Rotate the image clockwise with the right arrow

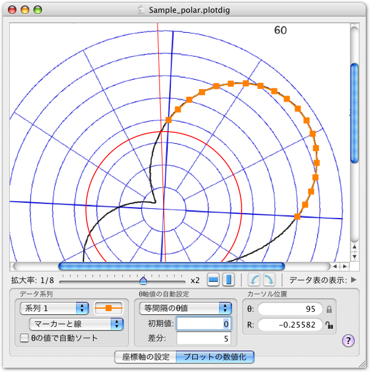(269, 280)
